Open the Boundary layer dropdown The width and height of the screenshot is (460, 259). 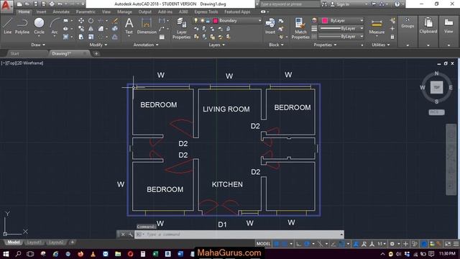(227, 21)
